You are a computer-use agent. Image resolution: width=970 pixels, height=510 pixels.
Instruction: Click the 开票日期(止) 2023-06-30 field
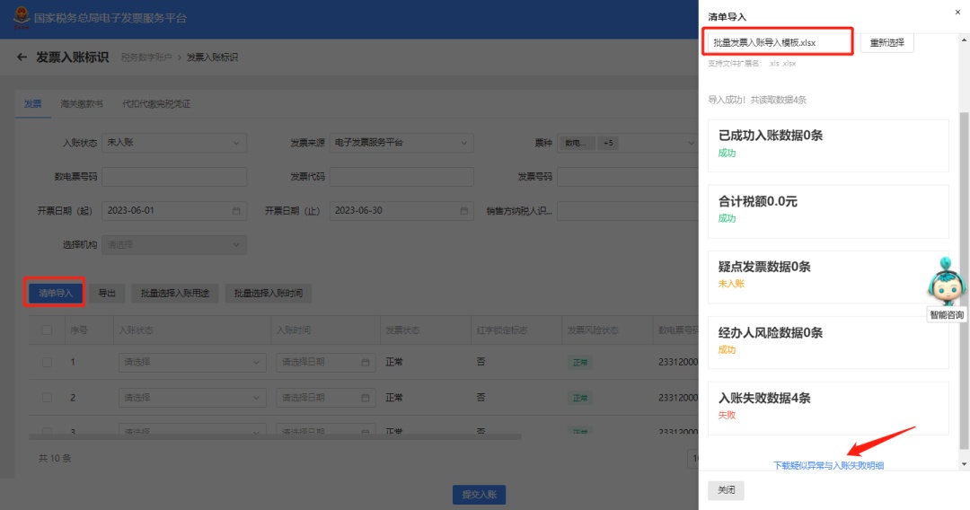401,211
